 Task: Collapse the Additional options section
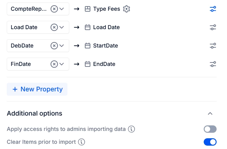tap(210, 113)
